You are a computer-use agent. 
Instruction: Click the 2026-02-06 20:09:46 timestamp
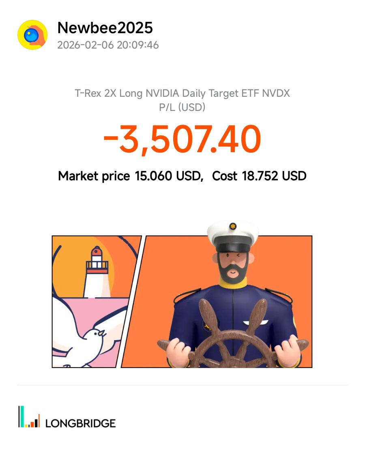click(x=108, y=45)
